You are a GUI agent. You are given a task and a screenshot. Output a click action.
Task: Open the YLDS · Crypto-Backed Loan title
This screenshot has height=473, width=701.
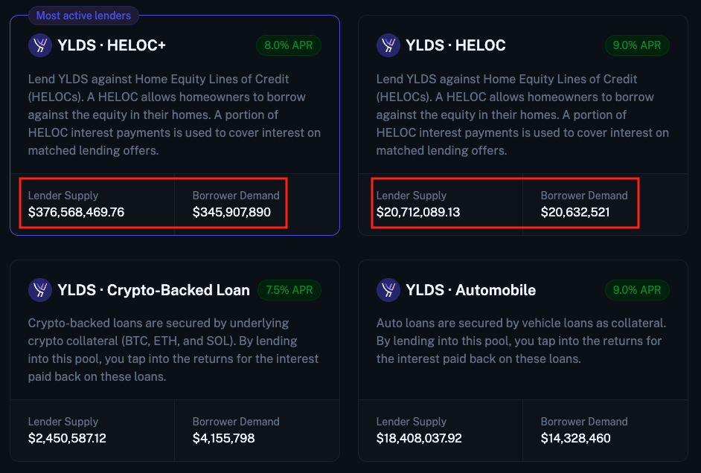click(x=153, y=290)
